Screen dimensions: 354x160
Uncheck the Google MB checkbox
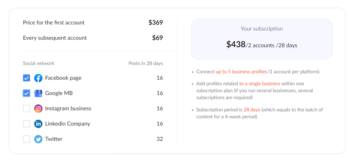pos(26,93)
